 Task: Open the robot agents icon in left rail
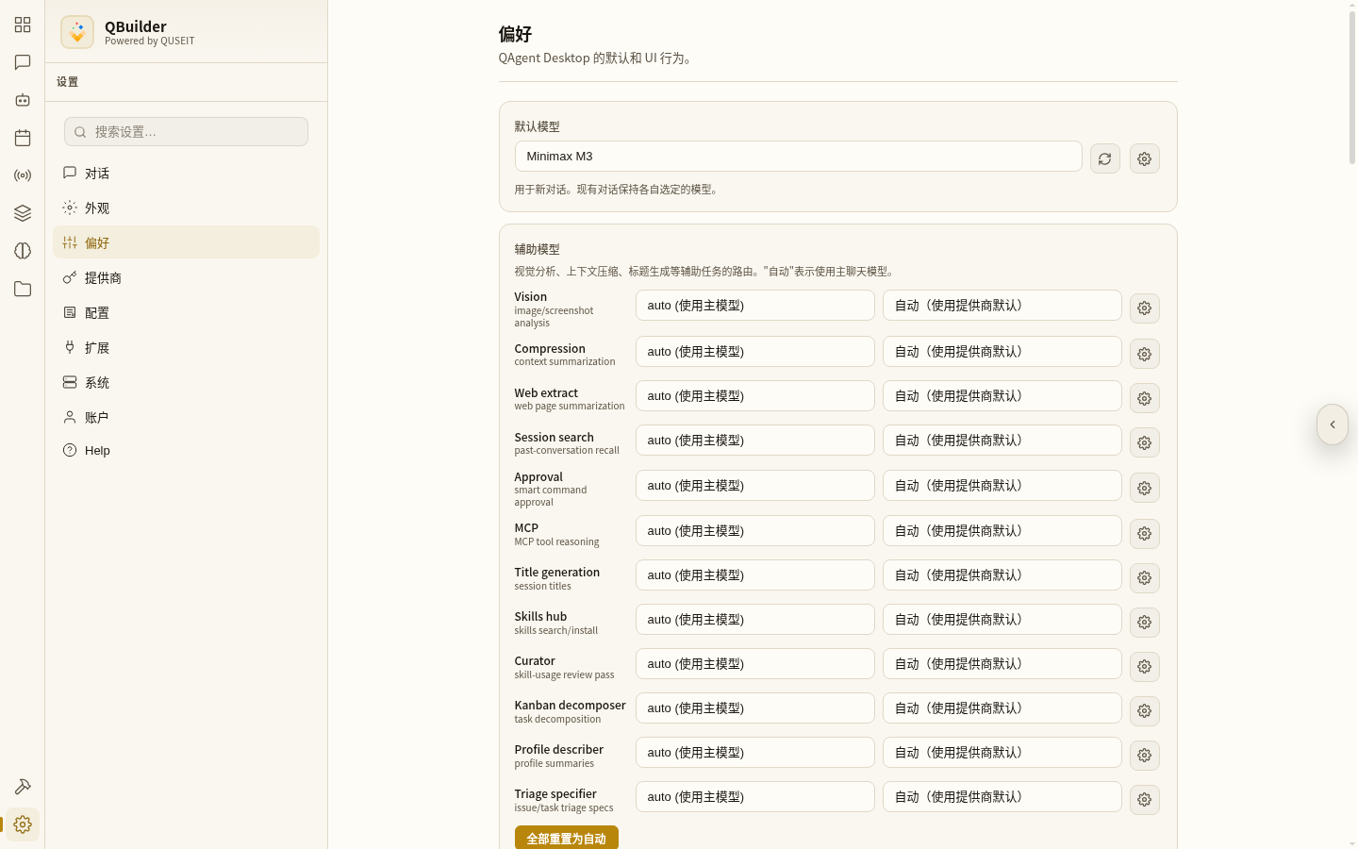23,100
